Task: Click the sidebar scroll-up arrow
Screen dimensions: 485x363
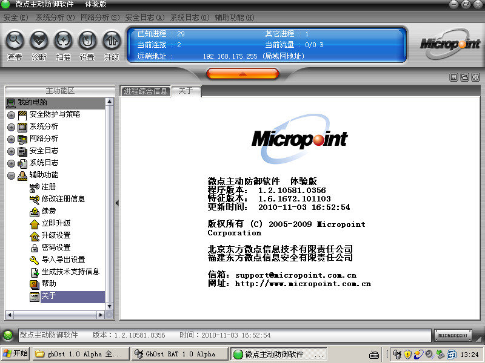Action: click(109, 102)
